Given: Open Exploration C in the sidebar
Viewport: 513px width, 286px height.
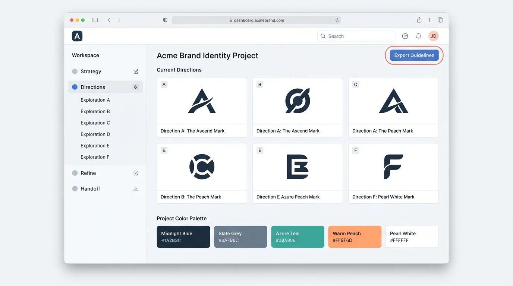Looking at the screenshot, I should [95, 123].
